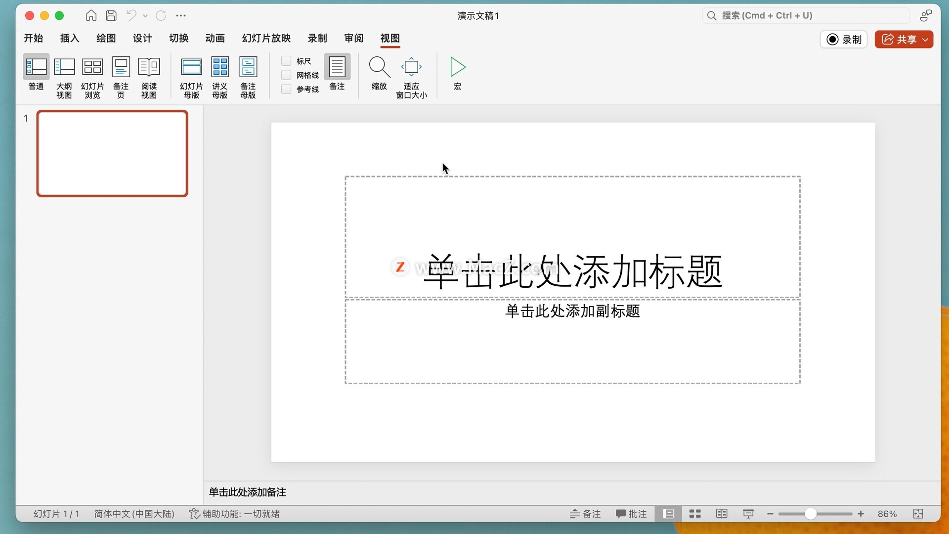Viewport: 949px width, 534px height.
Task: Click Slide Sorter icon in status bar
Action: 695,514
